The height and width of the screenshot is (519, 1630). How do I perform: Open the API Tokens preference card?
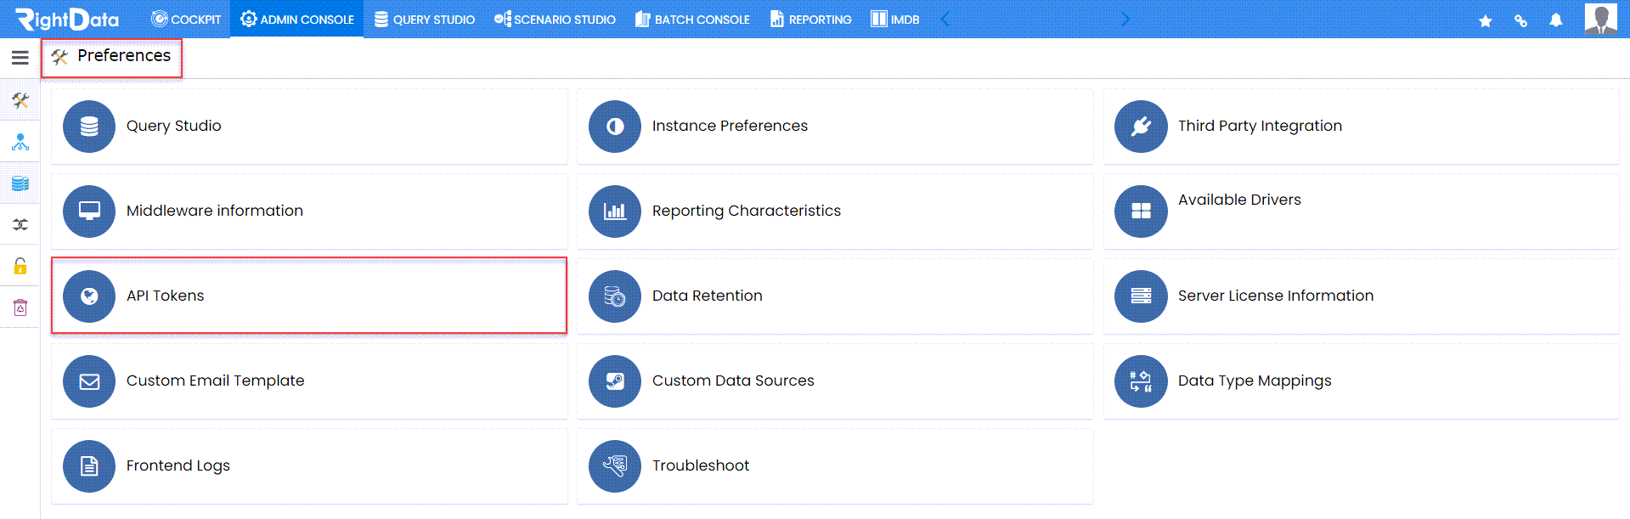click(x=309, y=296)
